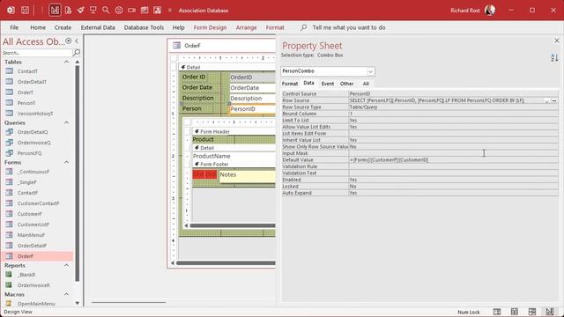Image resolution: width=564 pixels, height=317 pixels.
Task: Click Design View icon in the status bar
Action: click(550, 312)
